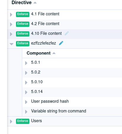This screenshot has height=134, width=122.
Task: Select the 5.0.14 component entry
Action: pos(72,92)
